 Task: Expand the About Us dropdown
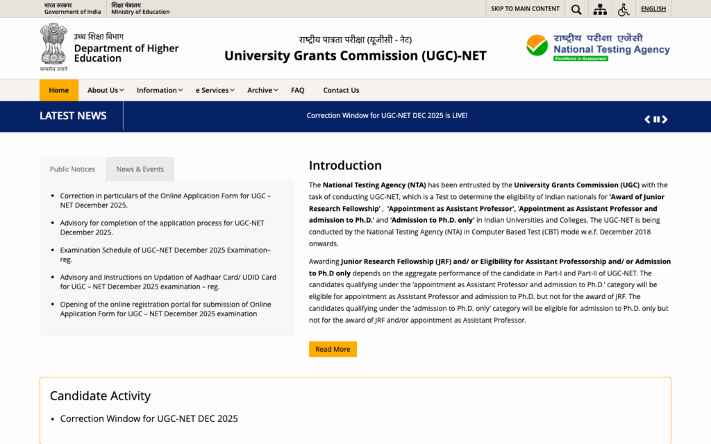pos(105,89)
